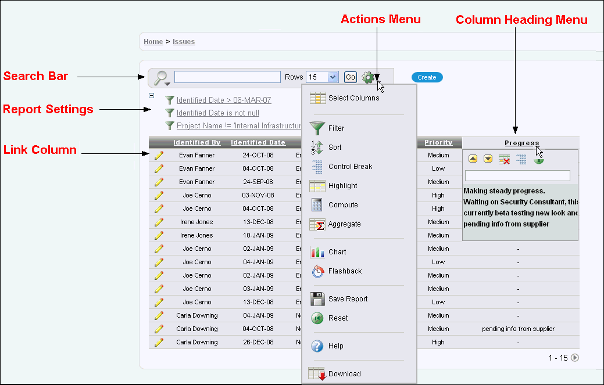Click Control Break icon in Progress column menu
604x385 pixels.
pos(521,159)
